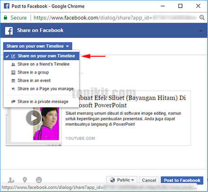Focus the URL address field
Viewport: 208px width, 192px height.
click(115, 17)
